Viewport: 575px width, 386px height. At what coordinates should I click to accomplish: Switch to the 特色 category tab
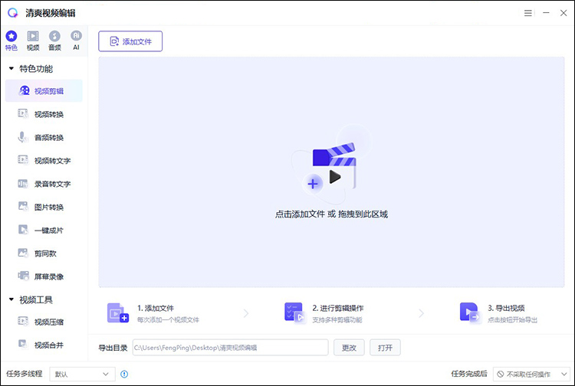click(x=11, y=41)
